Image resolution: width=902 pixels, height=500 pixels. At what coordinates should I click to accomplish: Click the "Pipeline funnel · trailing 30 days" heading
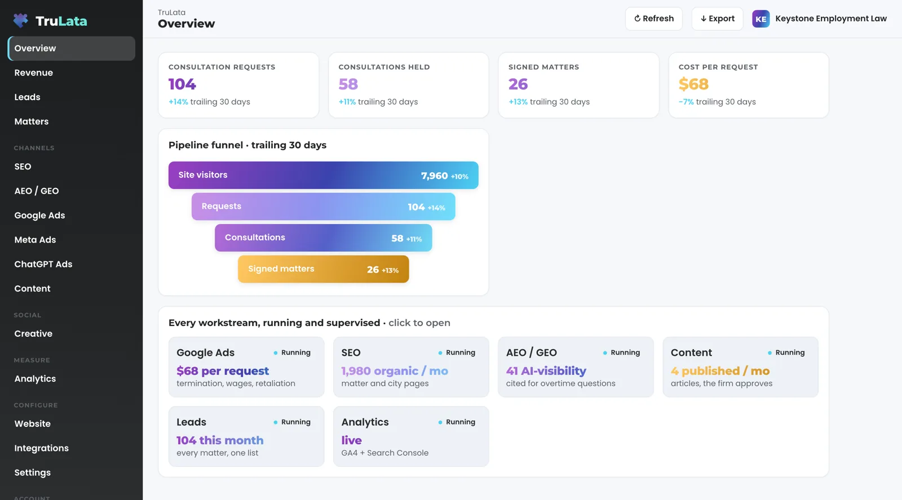pos(247,145)
